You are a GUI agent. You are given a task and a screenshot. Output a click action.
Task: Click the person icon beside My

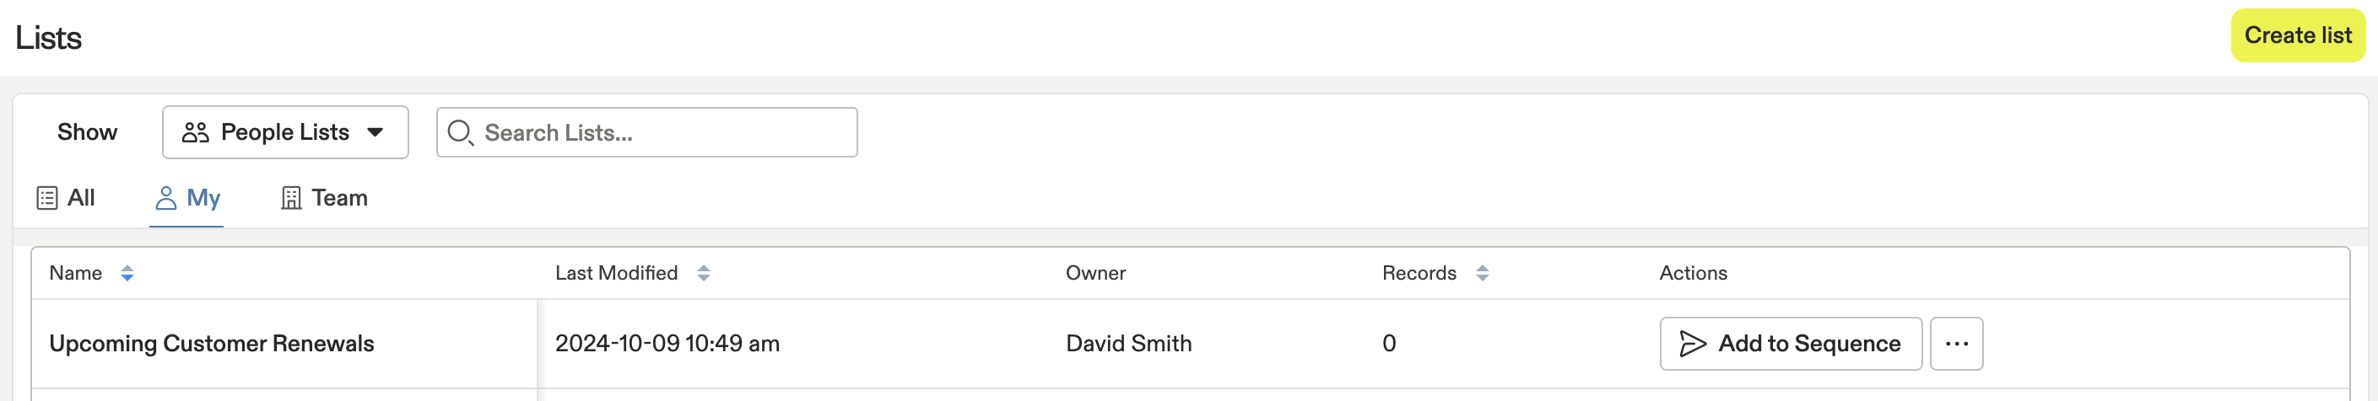(x=166, y=198)
